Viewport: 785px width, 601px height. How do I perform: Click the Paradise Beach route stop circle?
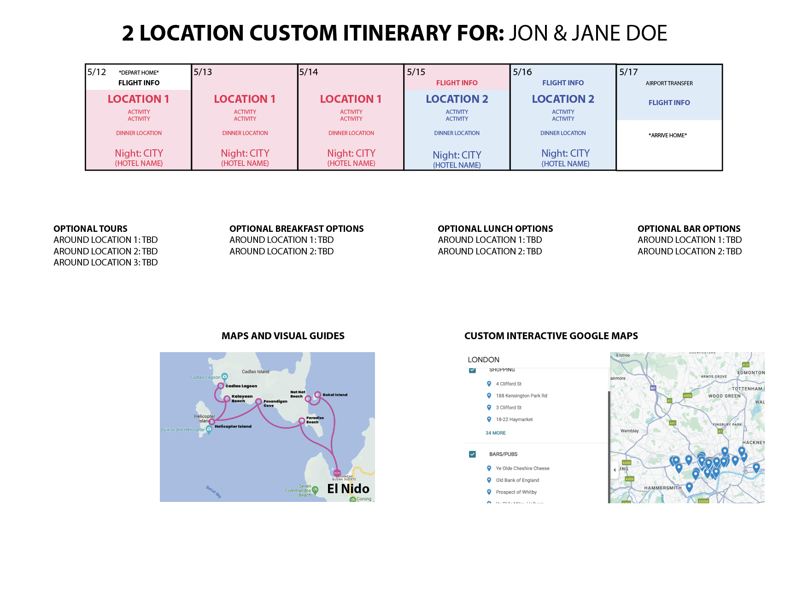[302, 420]
